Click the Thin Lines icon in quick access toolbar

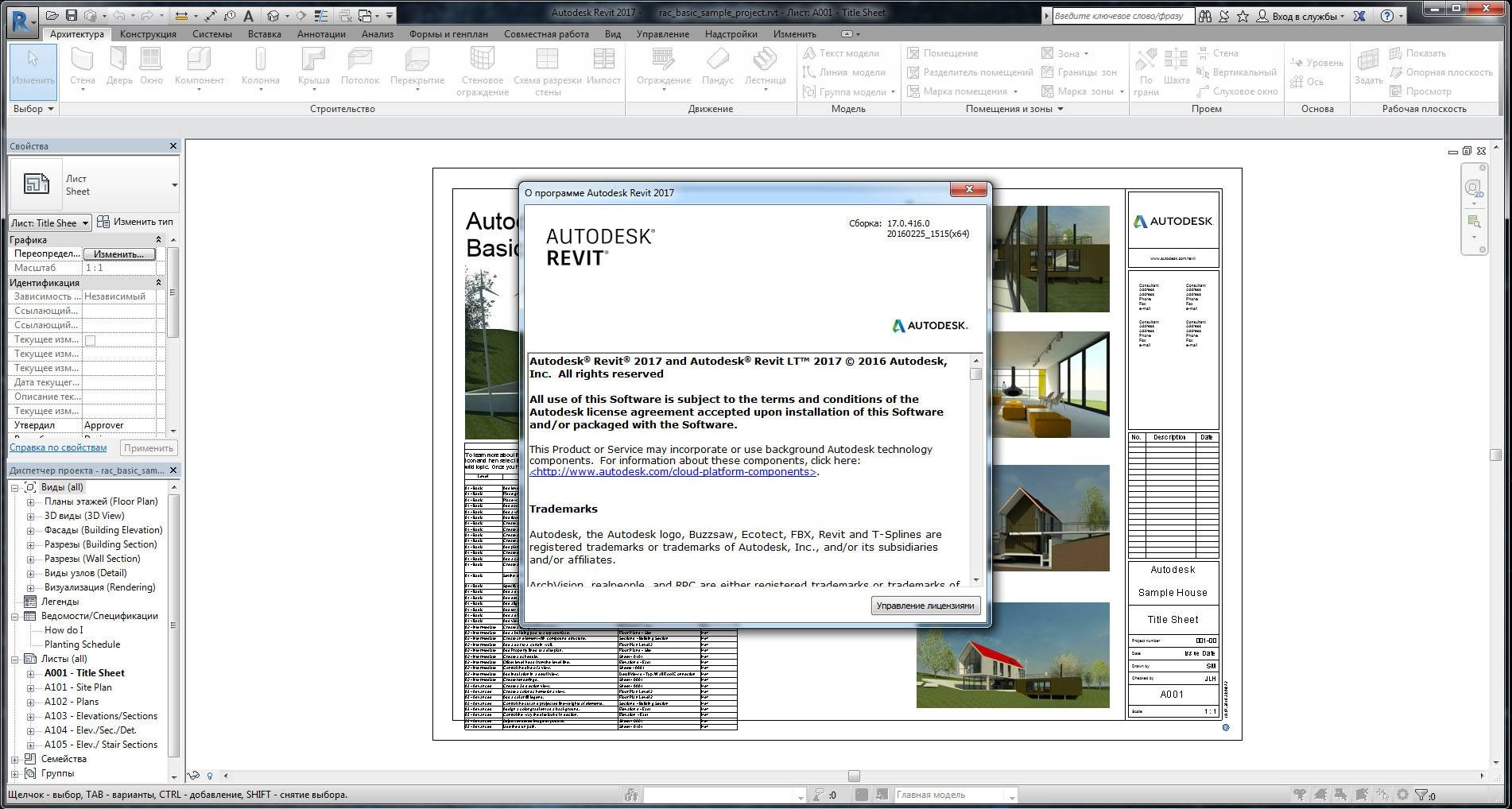click(x=322, y=15)
